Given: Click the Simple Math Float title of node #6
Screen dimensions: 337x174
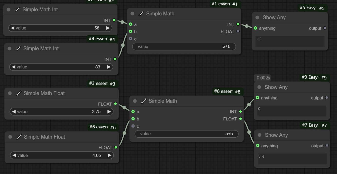Looking at the screenshot, I should 44,137.
